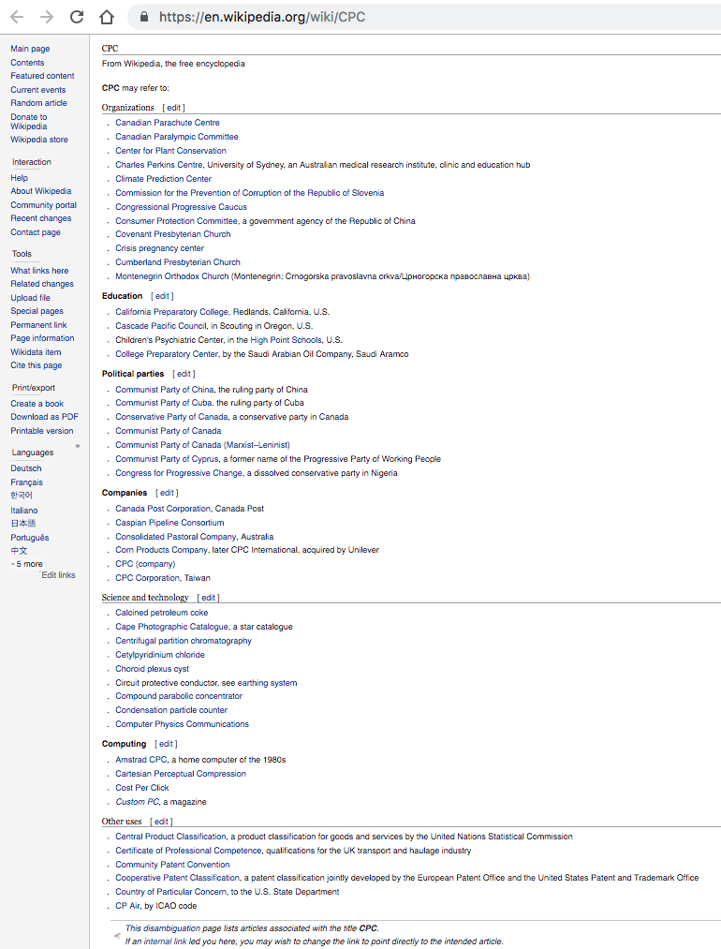The height and width of the screenshot is (949, 721).
Task: Expand the '5 more' languages list
Action: coord(27,564)
